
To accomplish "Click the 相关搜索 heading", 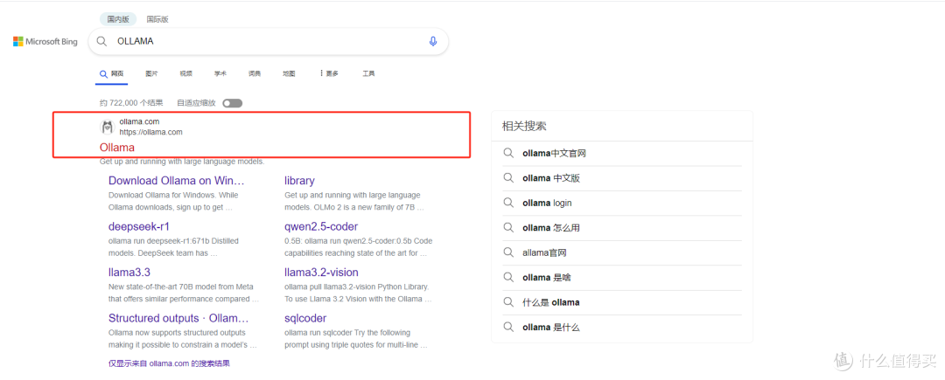I will [524, 127].
